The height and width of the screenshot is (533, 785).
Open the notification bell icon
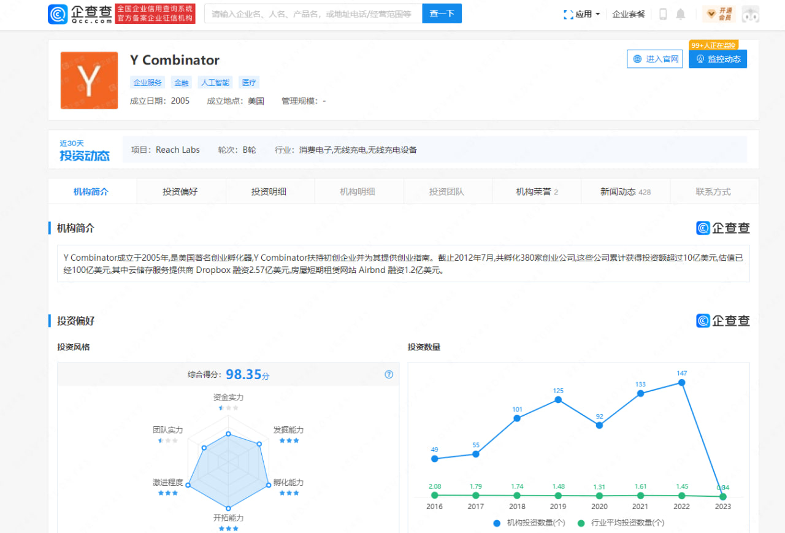tap(681, 14)
